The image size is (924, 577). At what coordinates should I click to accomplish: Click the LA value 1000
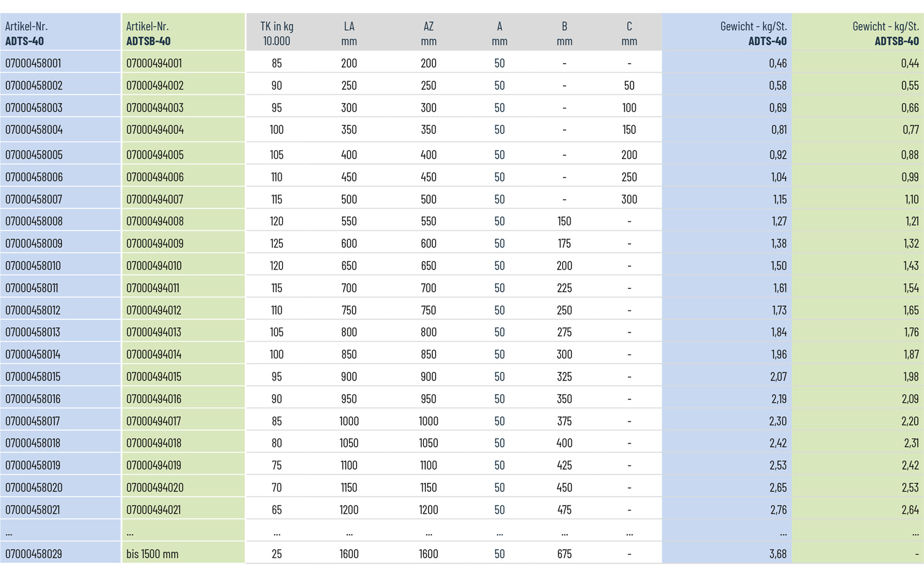click(x=349, y=421)
